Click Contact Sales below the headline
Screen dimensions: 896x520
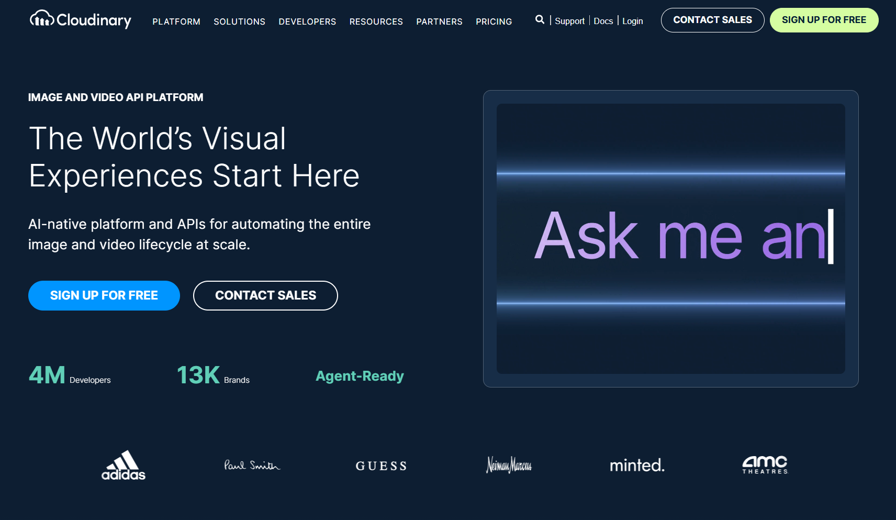coord(265,295)
